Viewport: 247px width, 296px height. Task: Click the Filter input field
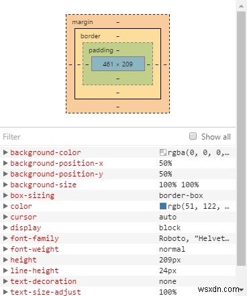click(94, 136)
